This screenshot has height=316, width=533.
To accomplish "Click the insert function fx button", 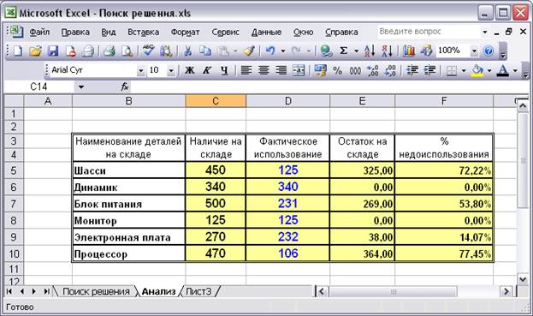I will (125, 87).
